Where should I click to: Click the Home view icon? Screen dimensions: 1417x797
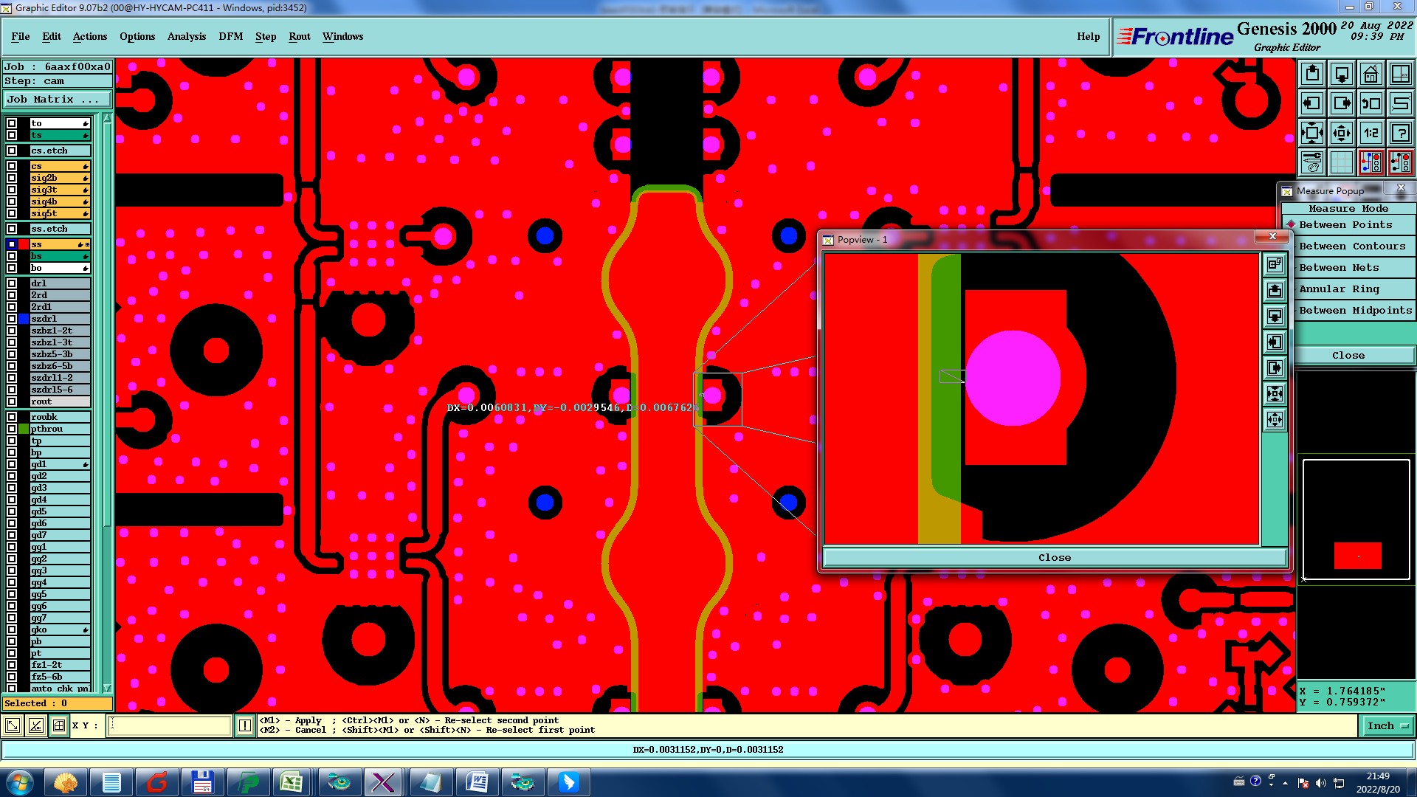[1371, 74]
